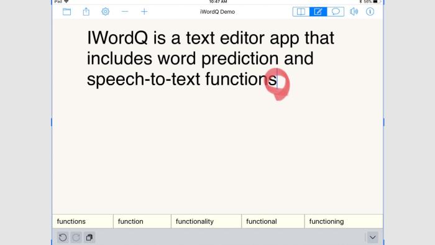The image size is (435, 245).
Task: Collapse keyboard bar with down chevron
Action: [x=373, y=238]
